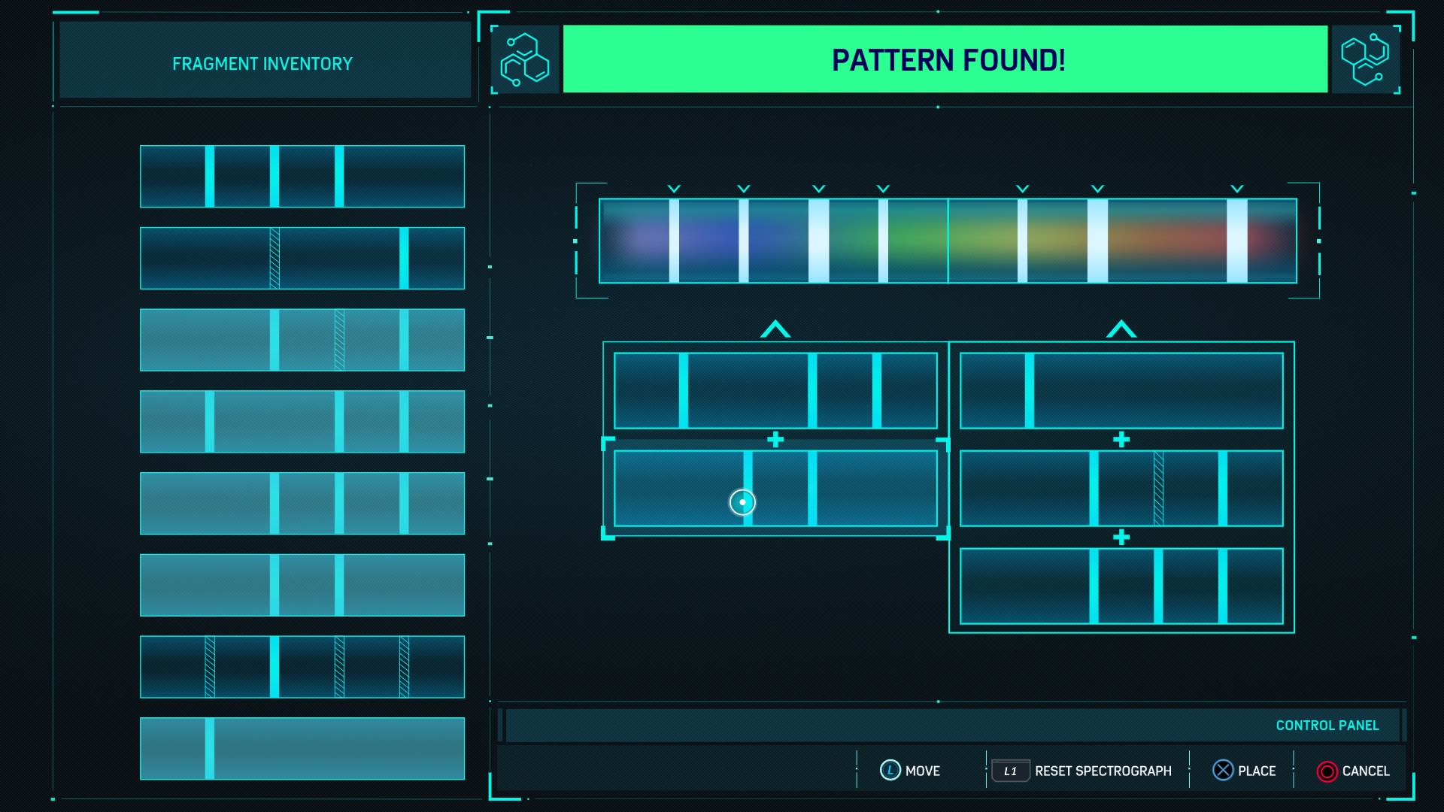Click the Reset Spectrograph text
This screenshot has width=1444, height=812.
pyautogui.click(x=1103, y=771)
